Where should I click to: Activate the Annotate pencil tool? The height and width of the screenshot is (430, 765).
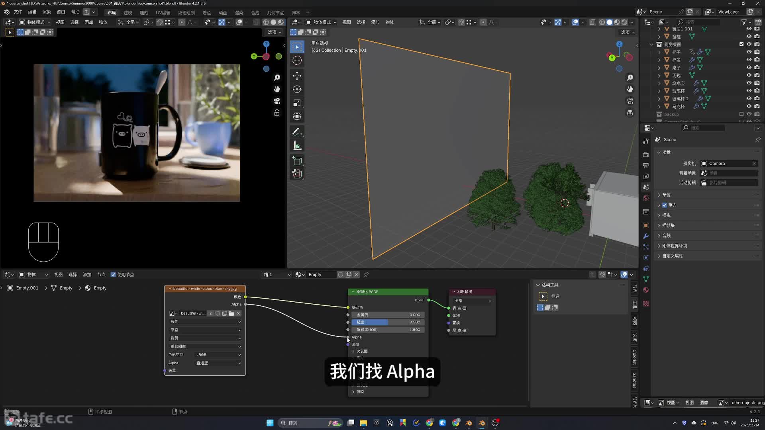tap(297, 132)
